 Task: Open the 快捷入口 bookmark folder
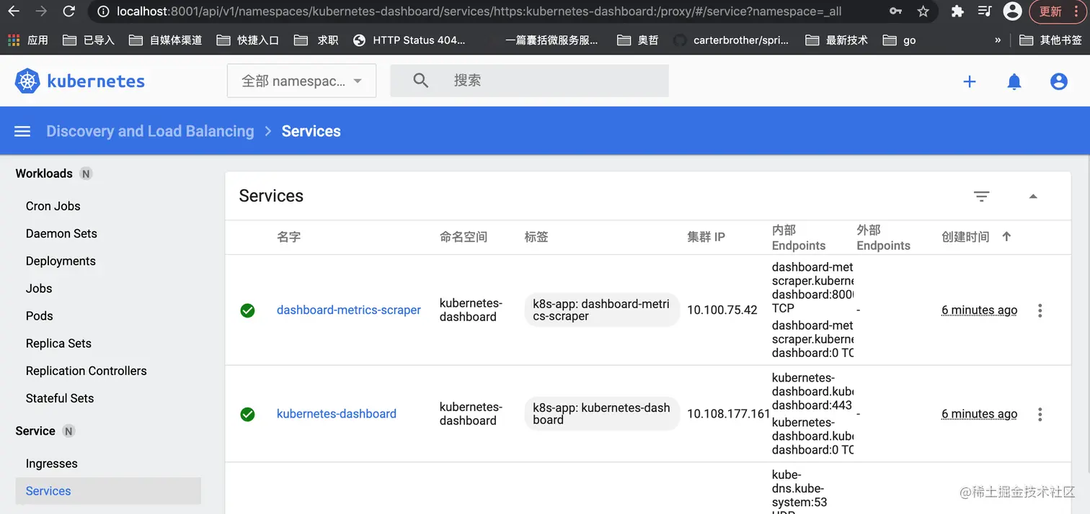(247, 40)
